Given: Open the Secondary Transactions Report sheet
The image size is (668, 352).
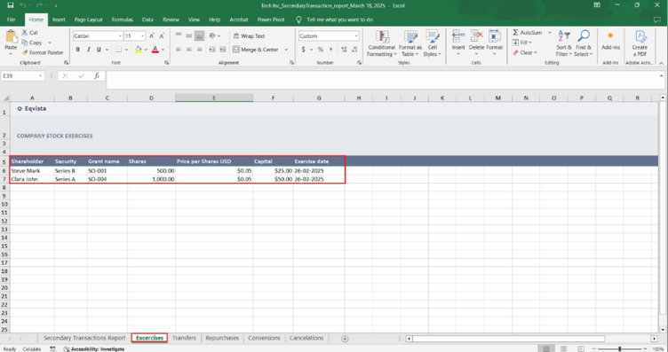Looking at the screenshot, I should 84,338.
